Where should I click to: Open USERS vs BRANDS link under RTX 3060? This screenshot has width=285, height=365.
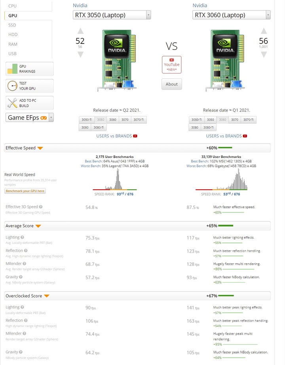224,136
